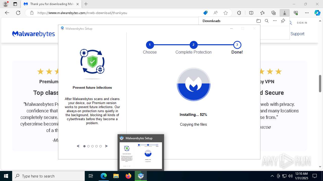Click Malwarebytes Setup taskbar preview thumbnail

(x=141, y=156)
